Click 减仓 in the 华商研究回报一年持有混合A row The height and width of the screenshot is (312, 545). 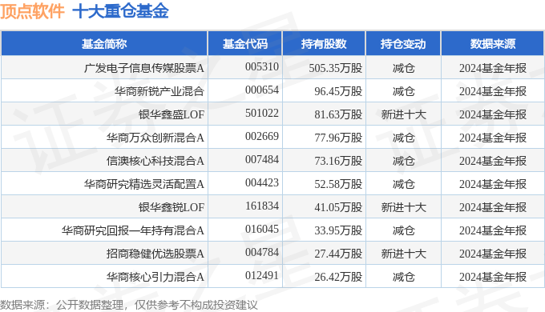coord(403,230)
